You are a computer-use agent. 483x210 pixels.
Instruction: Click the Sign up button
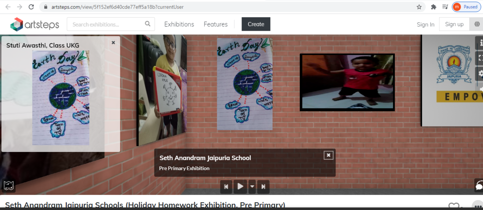[x=454, y=24]
